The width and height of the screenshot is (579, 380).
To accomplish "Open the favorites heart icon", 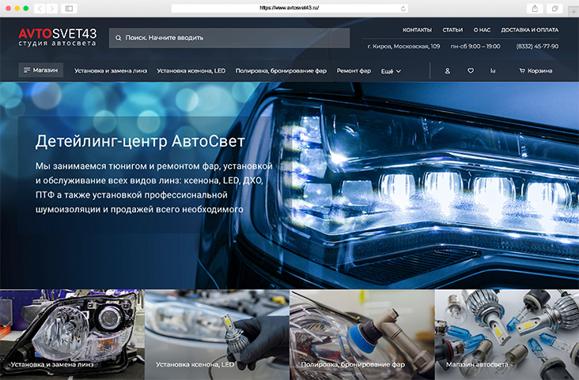I will pos(471,70).
